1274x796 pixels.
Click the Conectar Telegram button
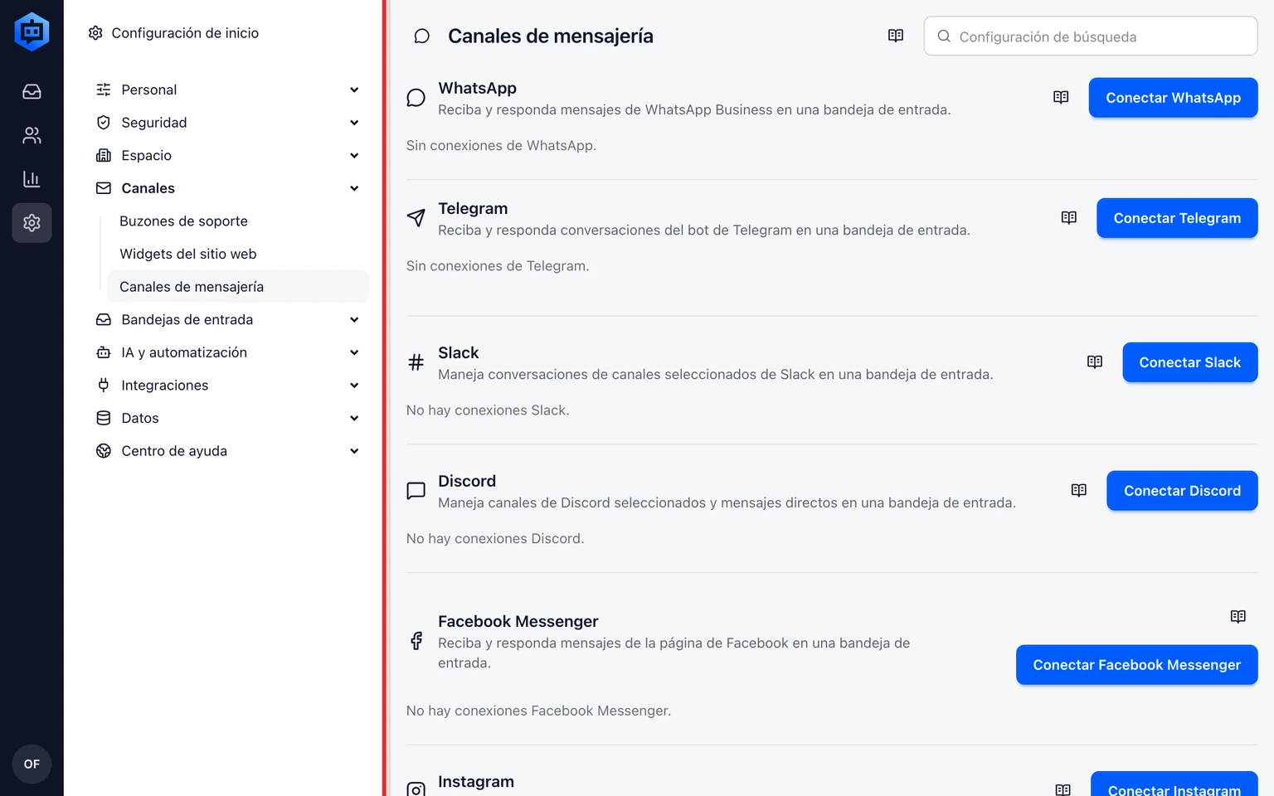click(1177, 218)
